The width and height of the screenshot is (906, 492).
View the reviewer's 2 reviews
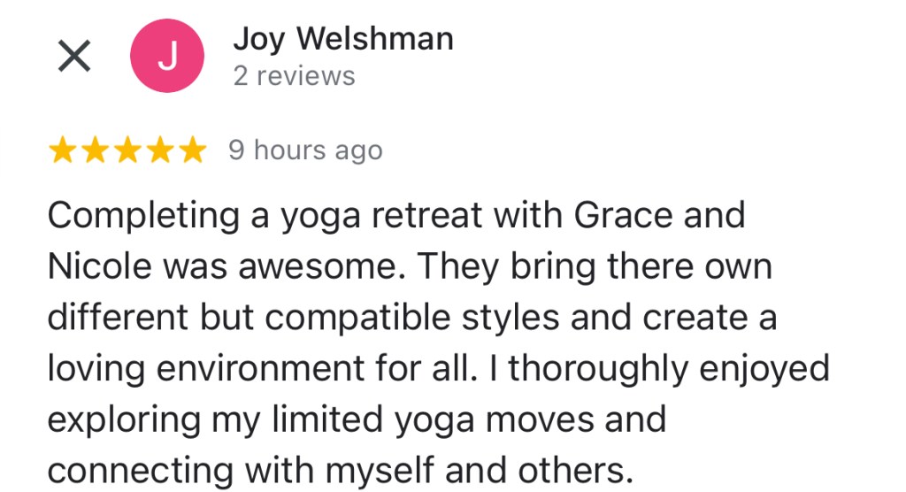point(294,76)
